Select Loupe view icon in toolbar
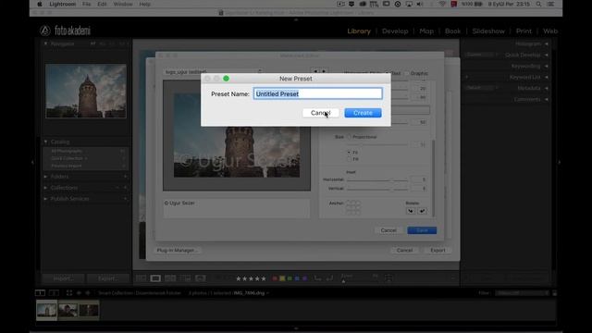592x333 pixels. point(155,278)
